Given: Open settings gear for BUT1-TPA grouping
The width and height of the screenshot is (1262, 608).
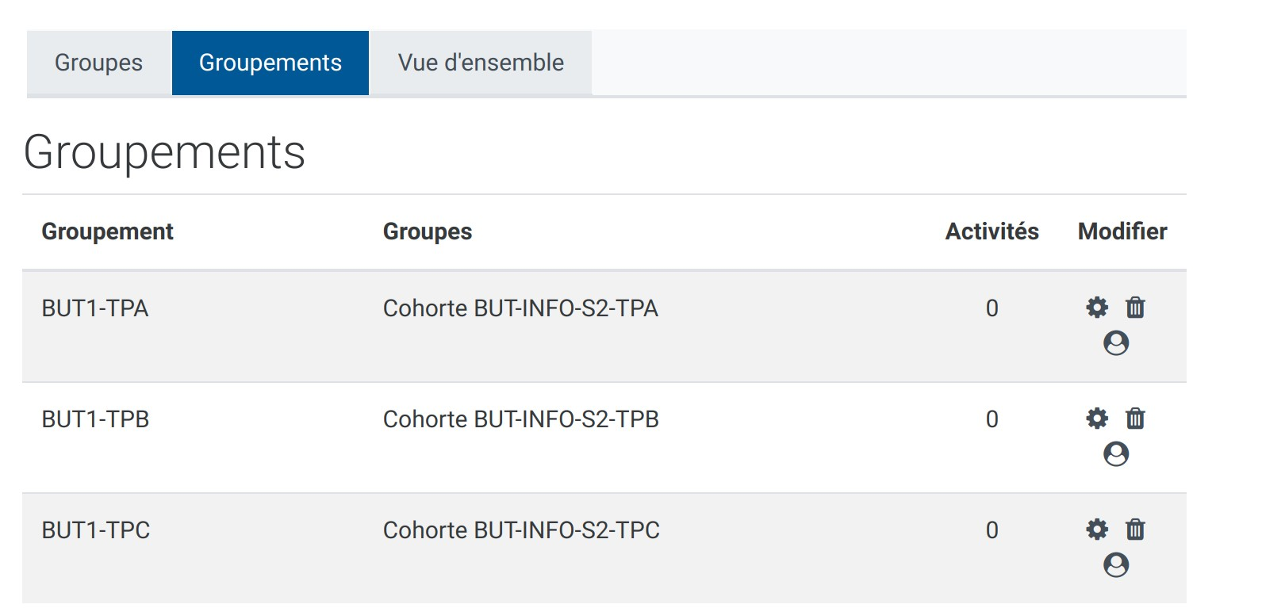Looking at the screenshot, I should point(1097,308).
